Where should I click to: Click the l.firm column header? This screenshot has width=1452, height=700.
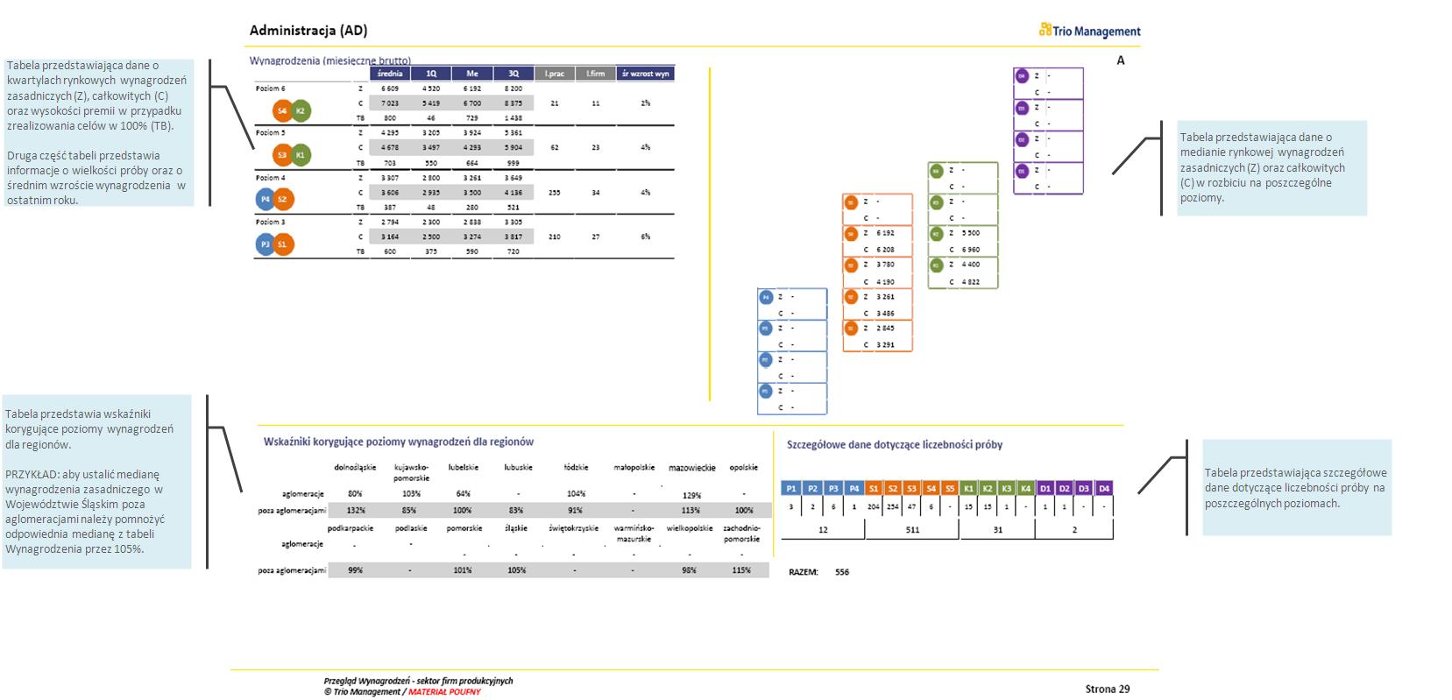coord(596,74)
